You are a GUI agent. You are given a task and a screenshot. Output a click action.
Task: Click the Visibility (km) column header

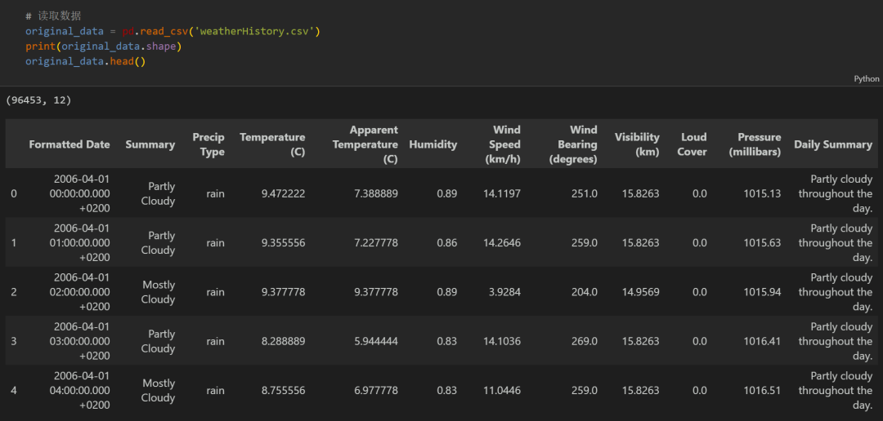click(637, 144)
